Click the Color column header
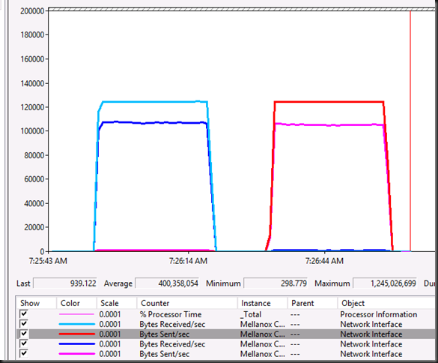 pos(76,303)
